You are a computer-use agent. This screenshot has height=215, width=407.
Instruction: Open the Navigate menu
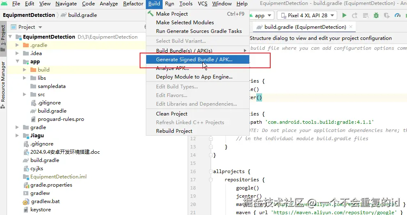(66, 4)
